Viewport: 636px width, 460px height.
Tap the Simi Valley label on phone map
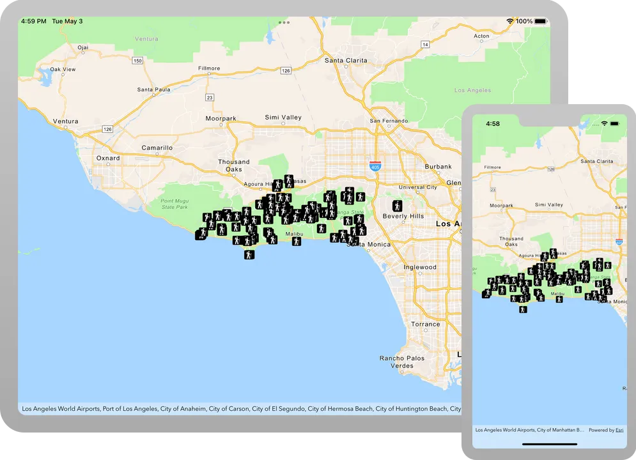[x=548, y=204]
